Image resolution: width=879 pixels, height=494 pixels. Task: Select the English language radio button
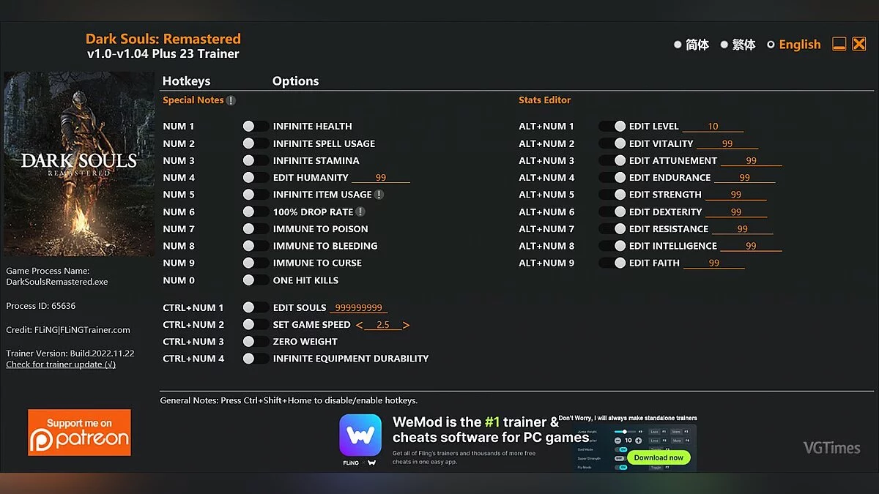(771, 45)
